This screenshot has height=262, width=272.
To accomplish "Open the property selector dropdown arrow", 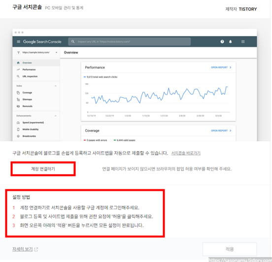I will 56,52.
